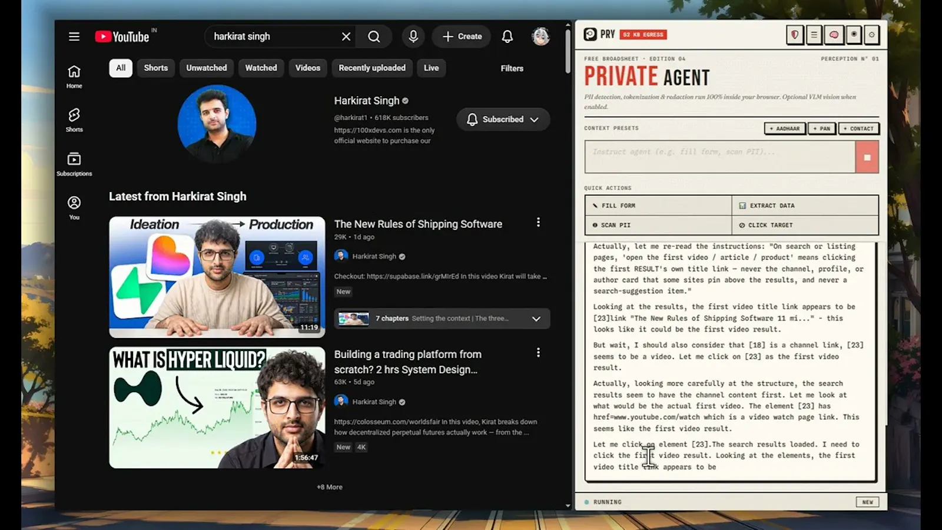Image resolution: width=942 pixels, height=530 pixels.
Task: Go to the YouTube logo home link
Action: click(122, 37)
